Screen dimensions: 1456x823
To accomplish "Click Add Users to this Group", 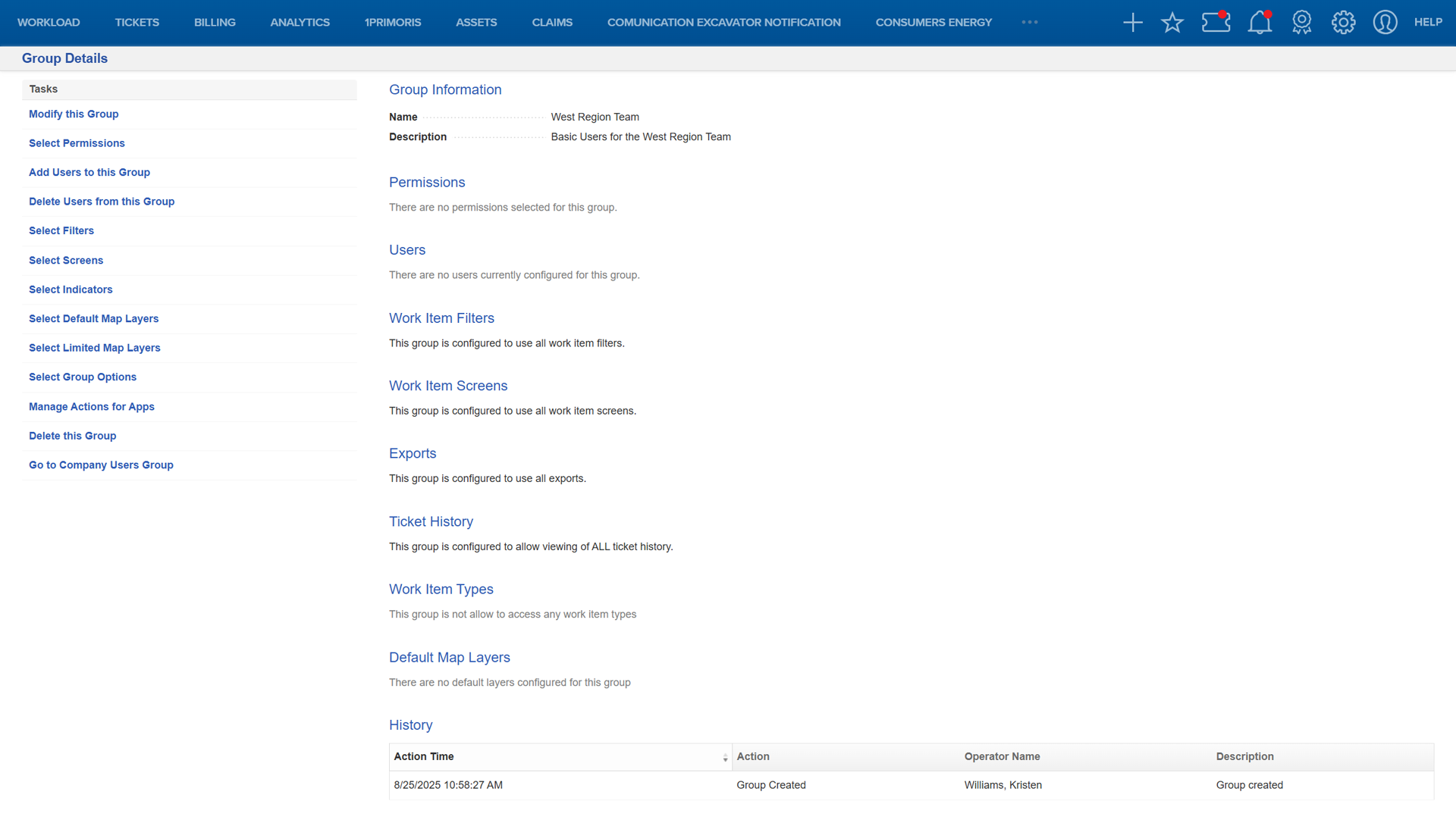I will 89,173.
